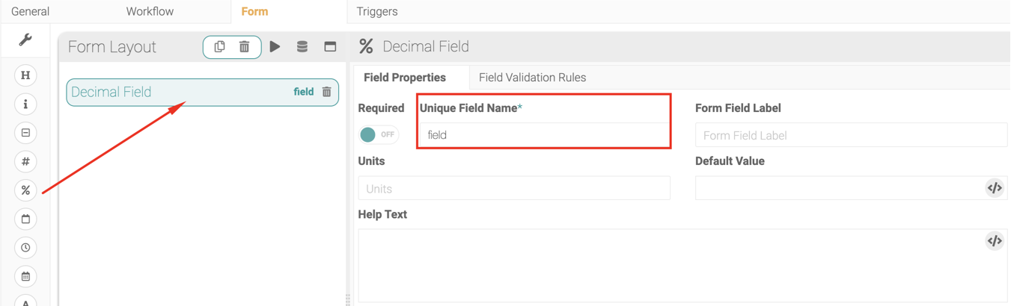This screenshot has width=1011, height=306.
Task: Add a time clock field
Action: 25,248
